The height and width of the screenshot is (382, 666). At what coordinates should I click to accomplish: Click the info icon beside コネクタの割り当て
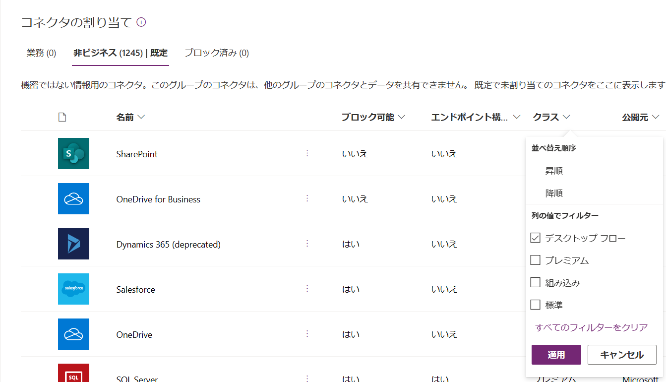(x=141, y=22)
